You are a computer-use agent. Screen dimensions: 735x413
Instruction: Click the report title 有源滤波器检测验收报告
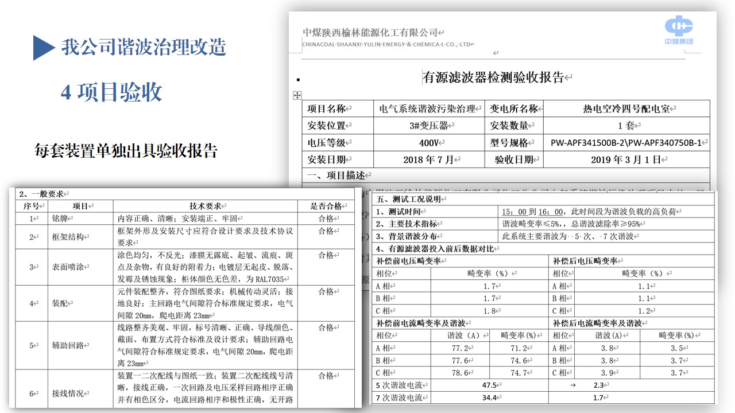[493, 77]
